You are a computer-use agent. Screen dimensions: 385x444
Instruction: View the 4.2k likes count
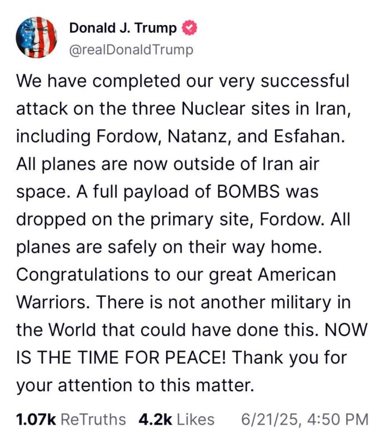(x=156, y=420)
